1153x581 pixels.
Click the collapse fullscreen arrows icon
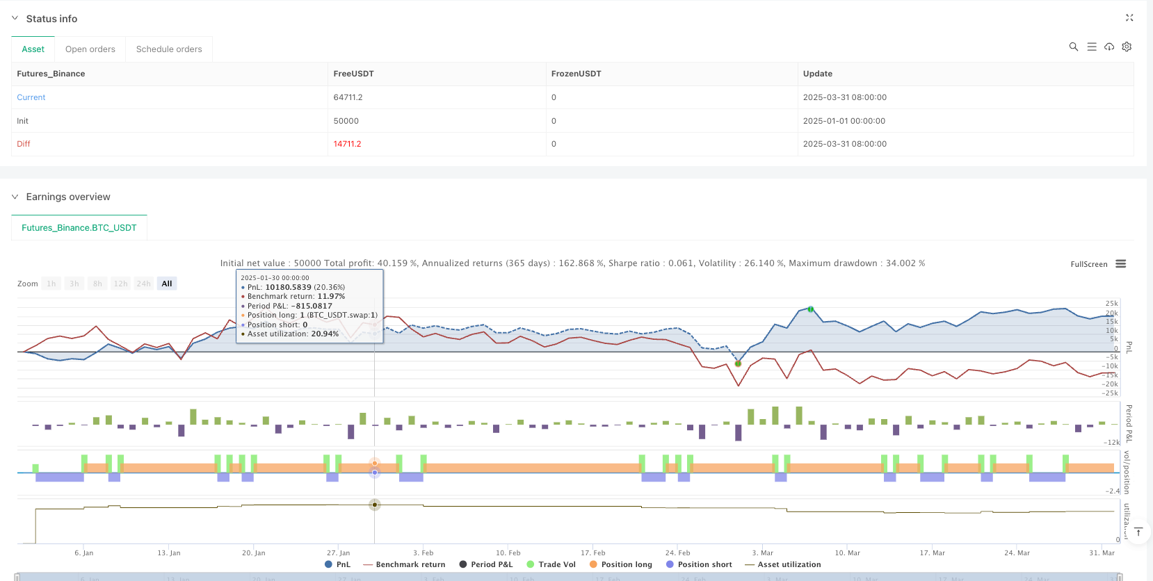[x=1129, y=18]
